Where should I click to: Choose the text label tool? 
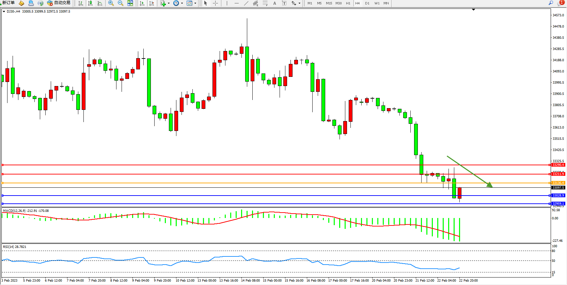tap(275, 3)
